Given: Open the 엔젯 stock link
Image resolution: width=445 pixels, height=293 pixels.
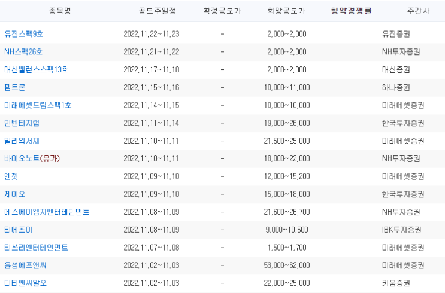Looking at the screenshot, I should [x=11, y=176].
